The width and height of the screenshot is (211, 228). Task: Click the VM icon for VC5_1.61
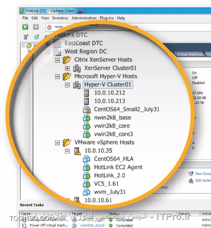point(87,184)
